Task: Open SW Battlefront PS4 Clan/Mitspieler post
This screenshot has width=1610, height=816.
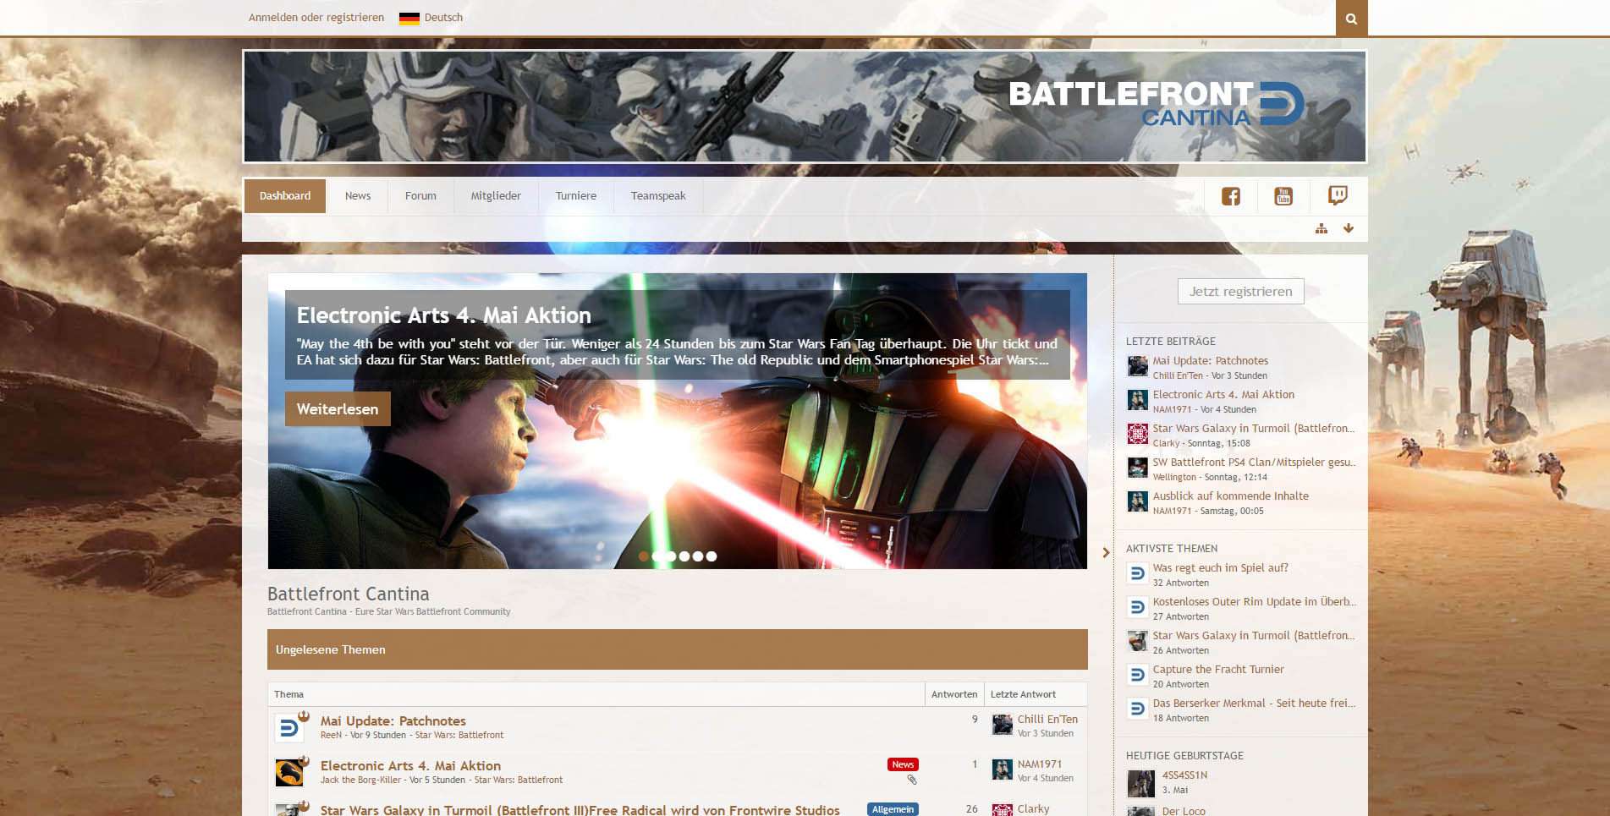Action: 1254,463
